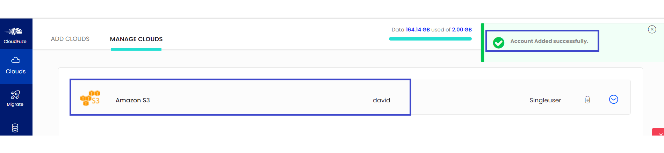Open the Clouds sidebar section
The height and width of the screenshot is (153, 664).
[16, 66]
